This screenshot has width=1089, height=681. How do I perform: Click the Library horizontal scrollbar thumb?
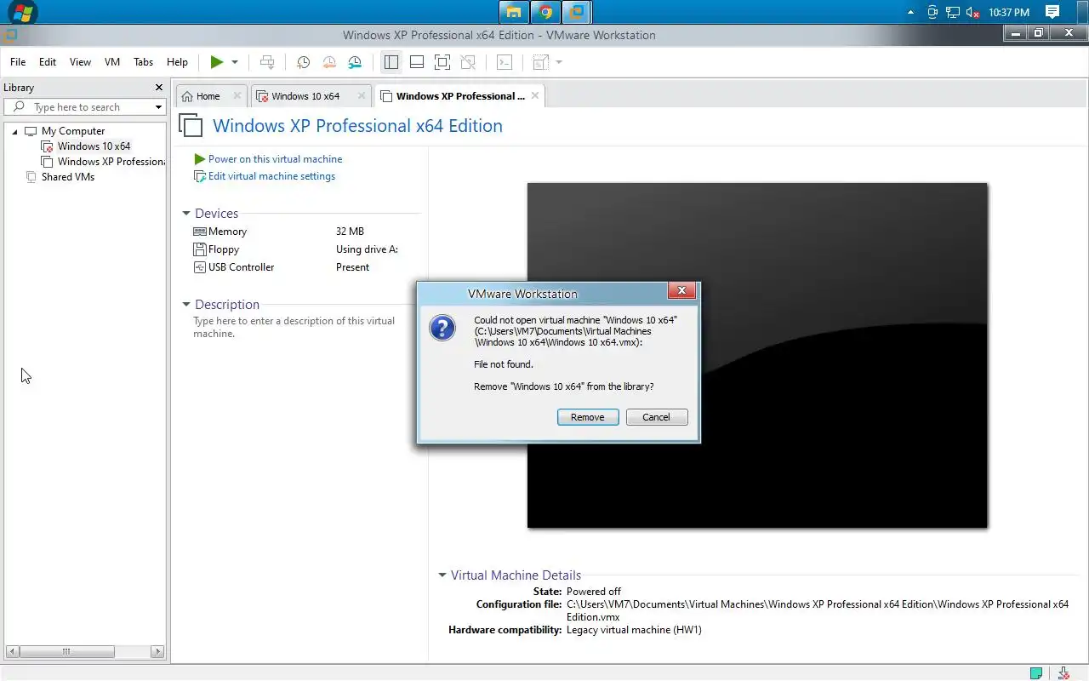pyautogui.click(x=66, y=651)
